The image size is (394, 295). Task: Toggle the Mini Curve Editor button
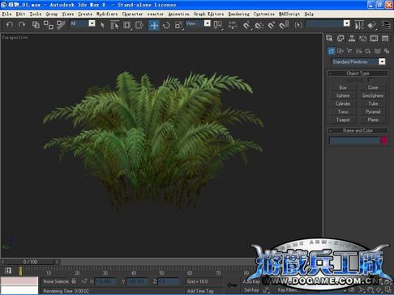pos(8,271)
